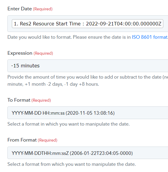Image resolution: width=168 pixels, height=172 pixels.
Task: Click the Required marker beside To Format
Action: coord(41,100)
